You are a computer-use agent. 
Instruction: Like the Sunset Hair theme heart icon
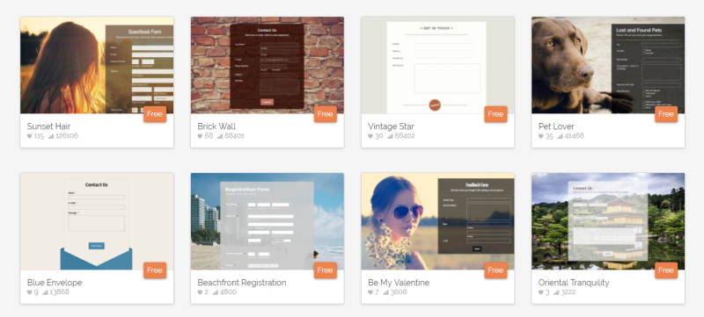30,136
